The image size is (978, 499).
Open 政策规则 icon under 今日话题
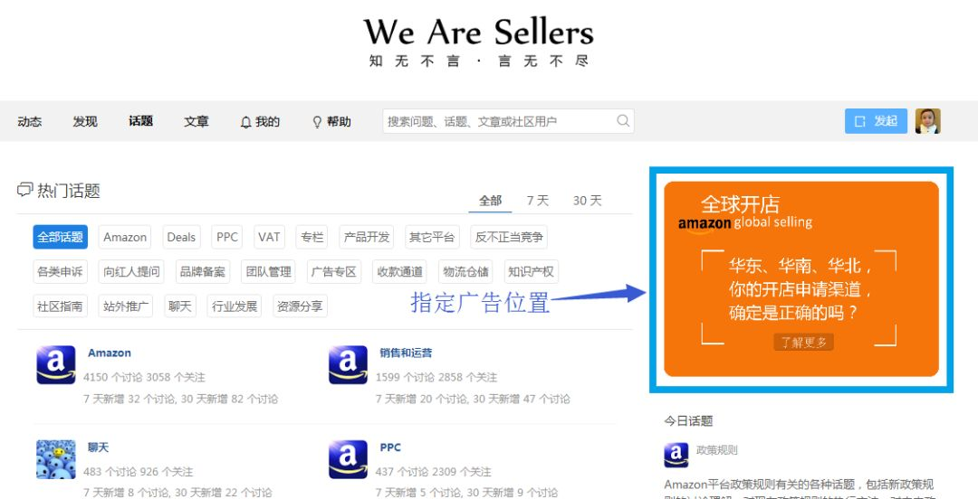[676, 456]
